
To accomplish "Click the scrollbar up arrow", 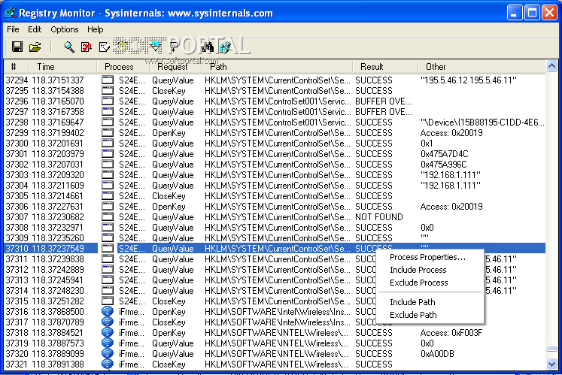I will click(551, 66).
